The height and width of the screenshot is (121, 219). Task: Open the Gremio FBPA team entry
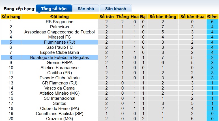tap(59, 63)
